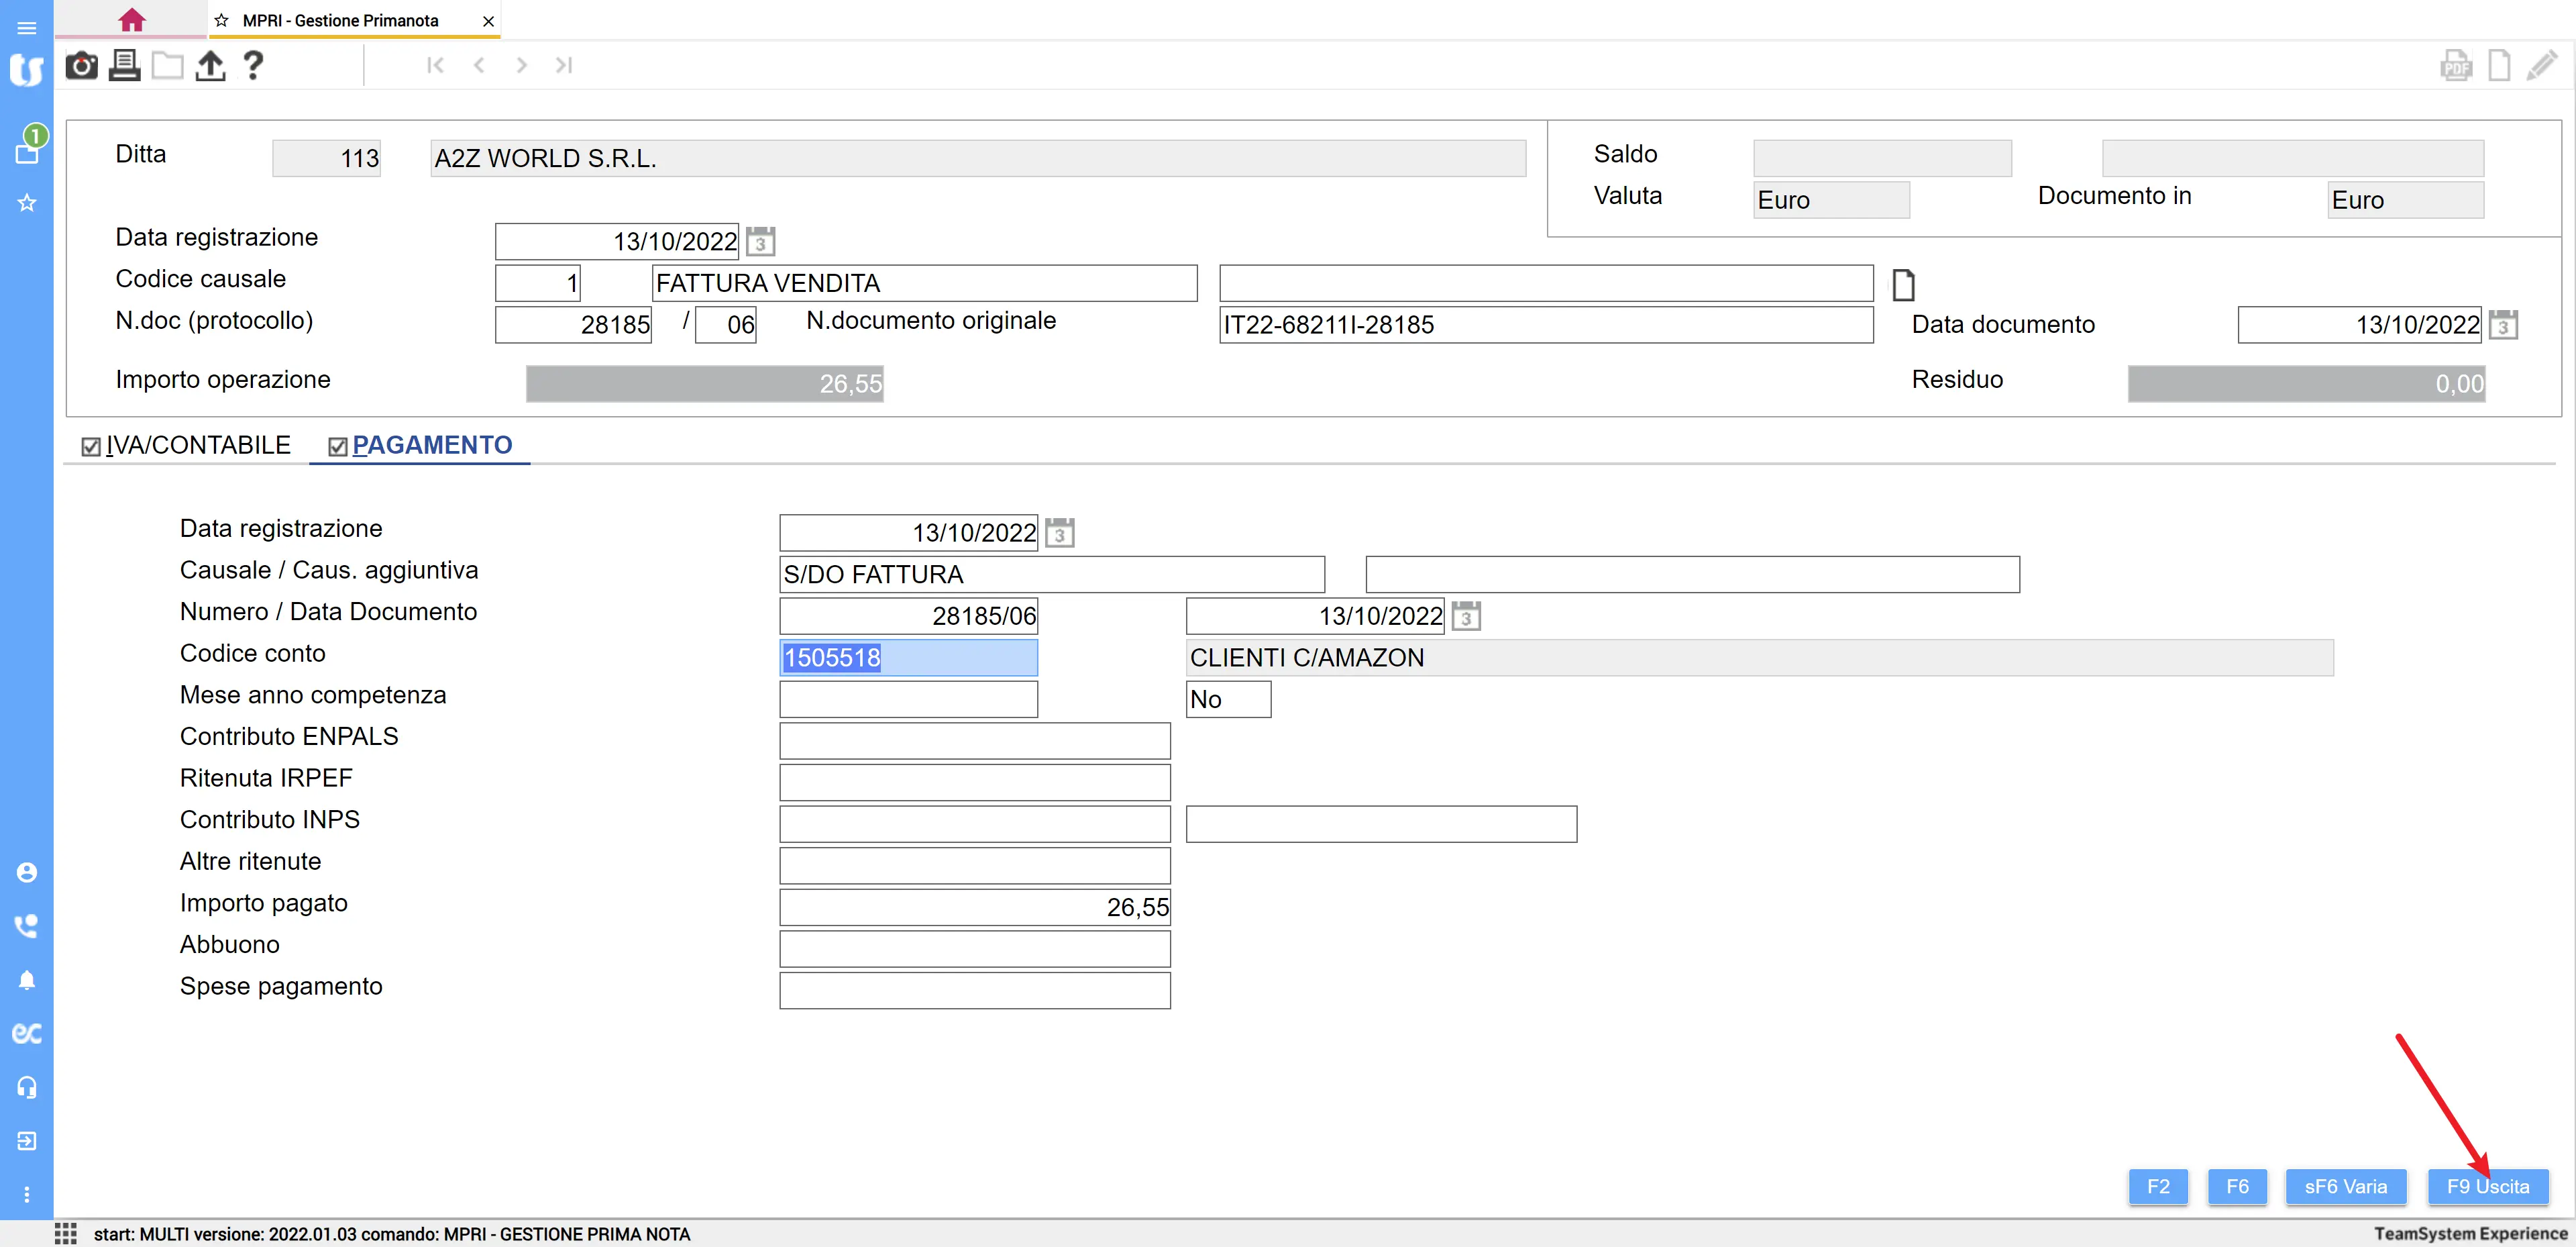Open calendar beside top Data registrazione
Image resolution: width=2576 pixels, height=1247 pixels.
760,242
